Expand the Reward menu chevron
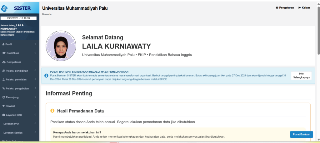This screenshot has width=320, height=143. coord(35,106)
